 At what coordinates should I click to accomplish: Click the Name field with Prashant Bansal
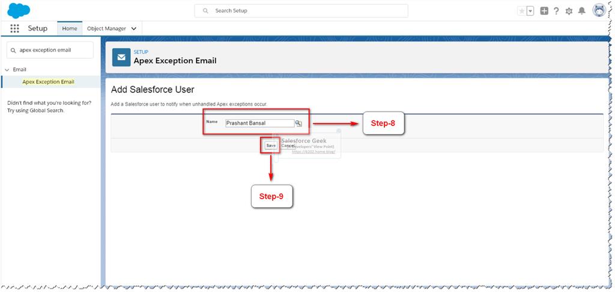[x=259, y=124]
